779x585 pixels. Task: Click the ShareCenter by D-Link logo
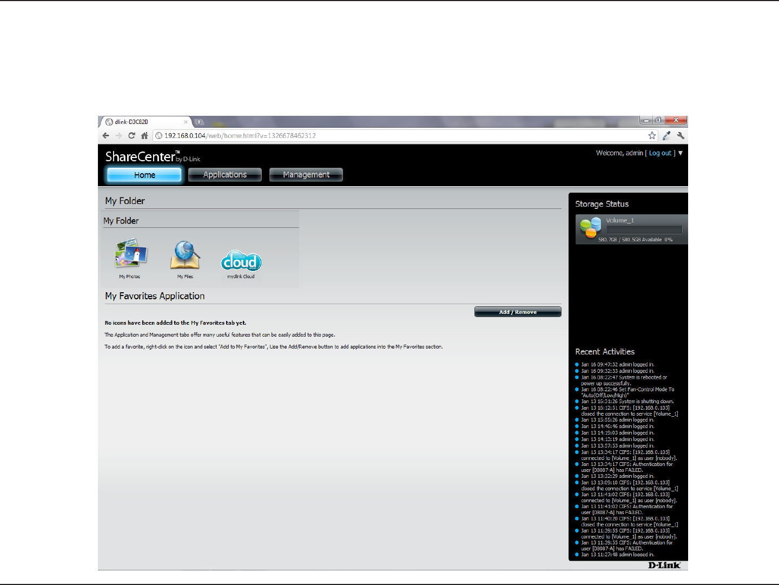coord(153,157)
